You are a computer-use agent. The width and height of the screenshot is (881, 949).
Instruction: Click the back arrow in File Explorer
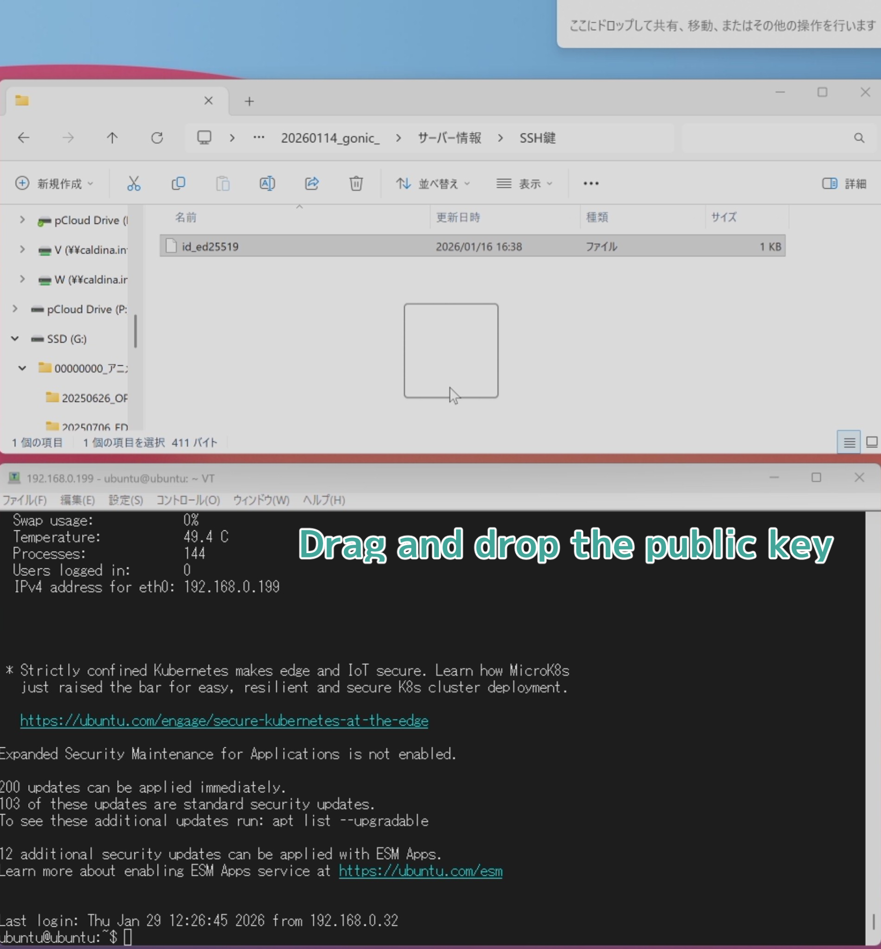(24, 138)
